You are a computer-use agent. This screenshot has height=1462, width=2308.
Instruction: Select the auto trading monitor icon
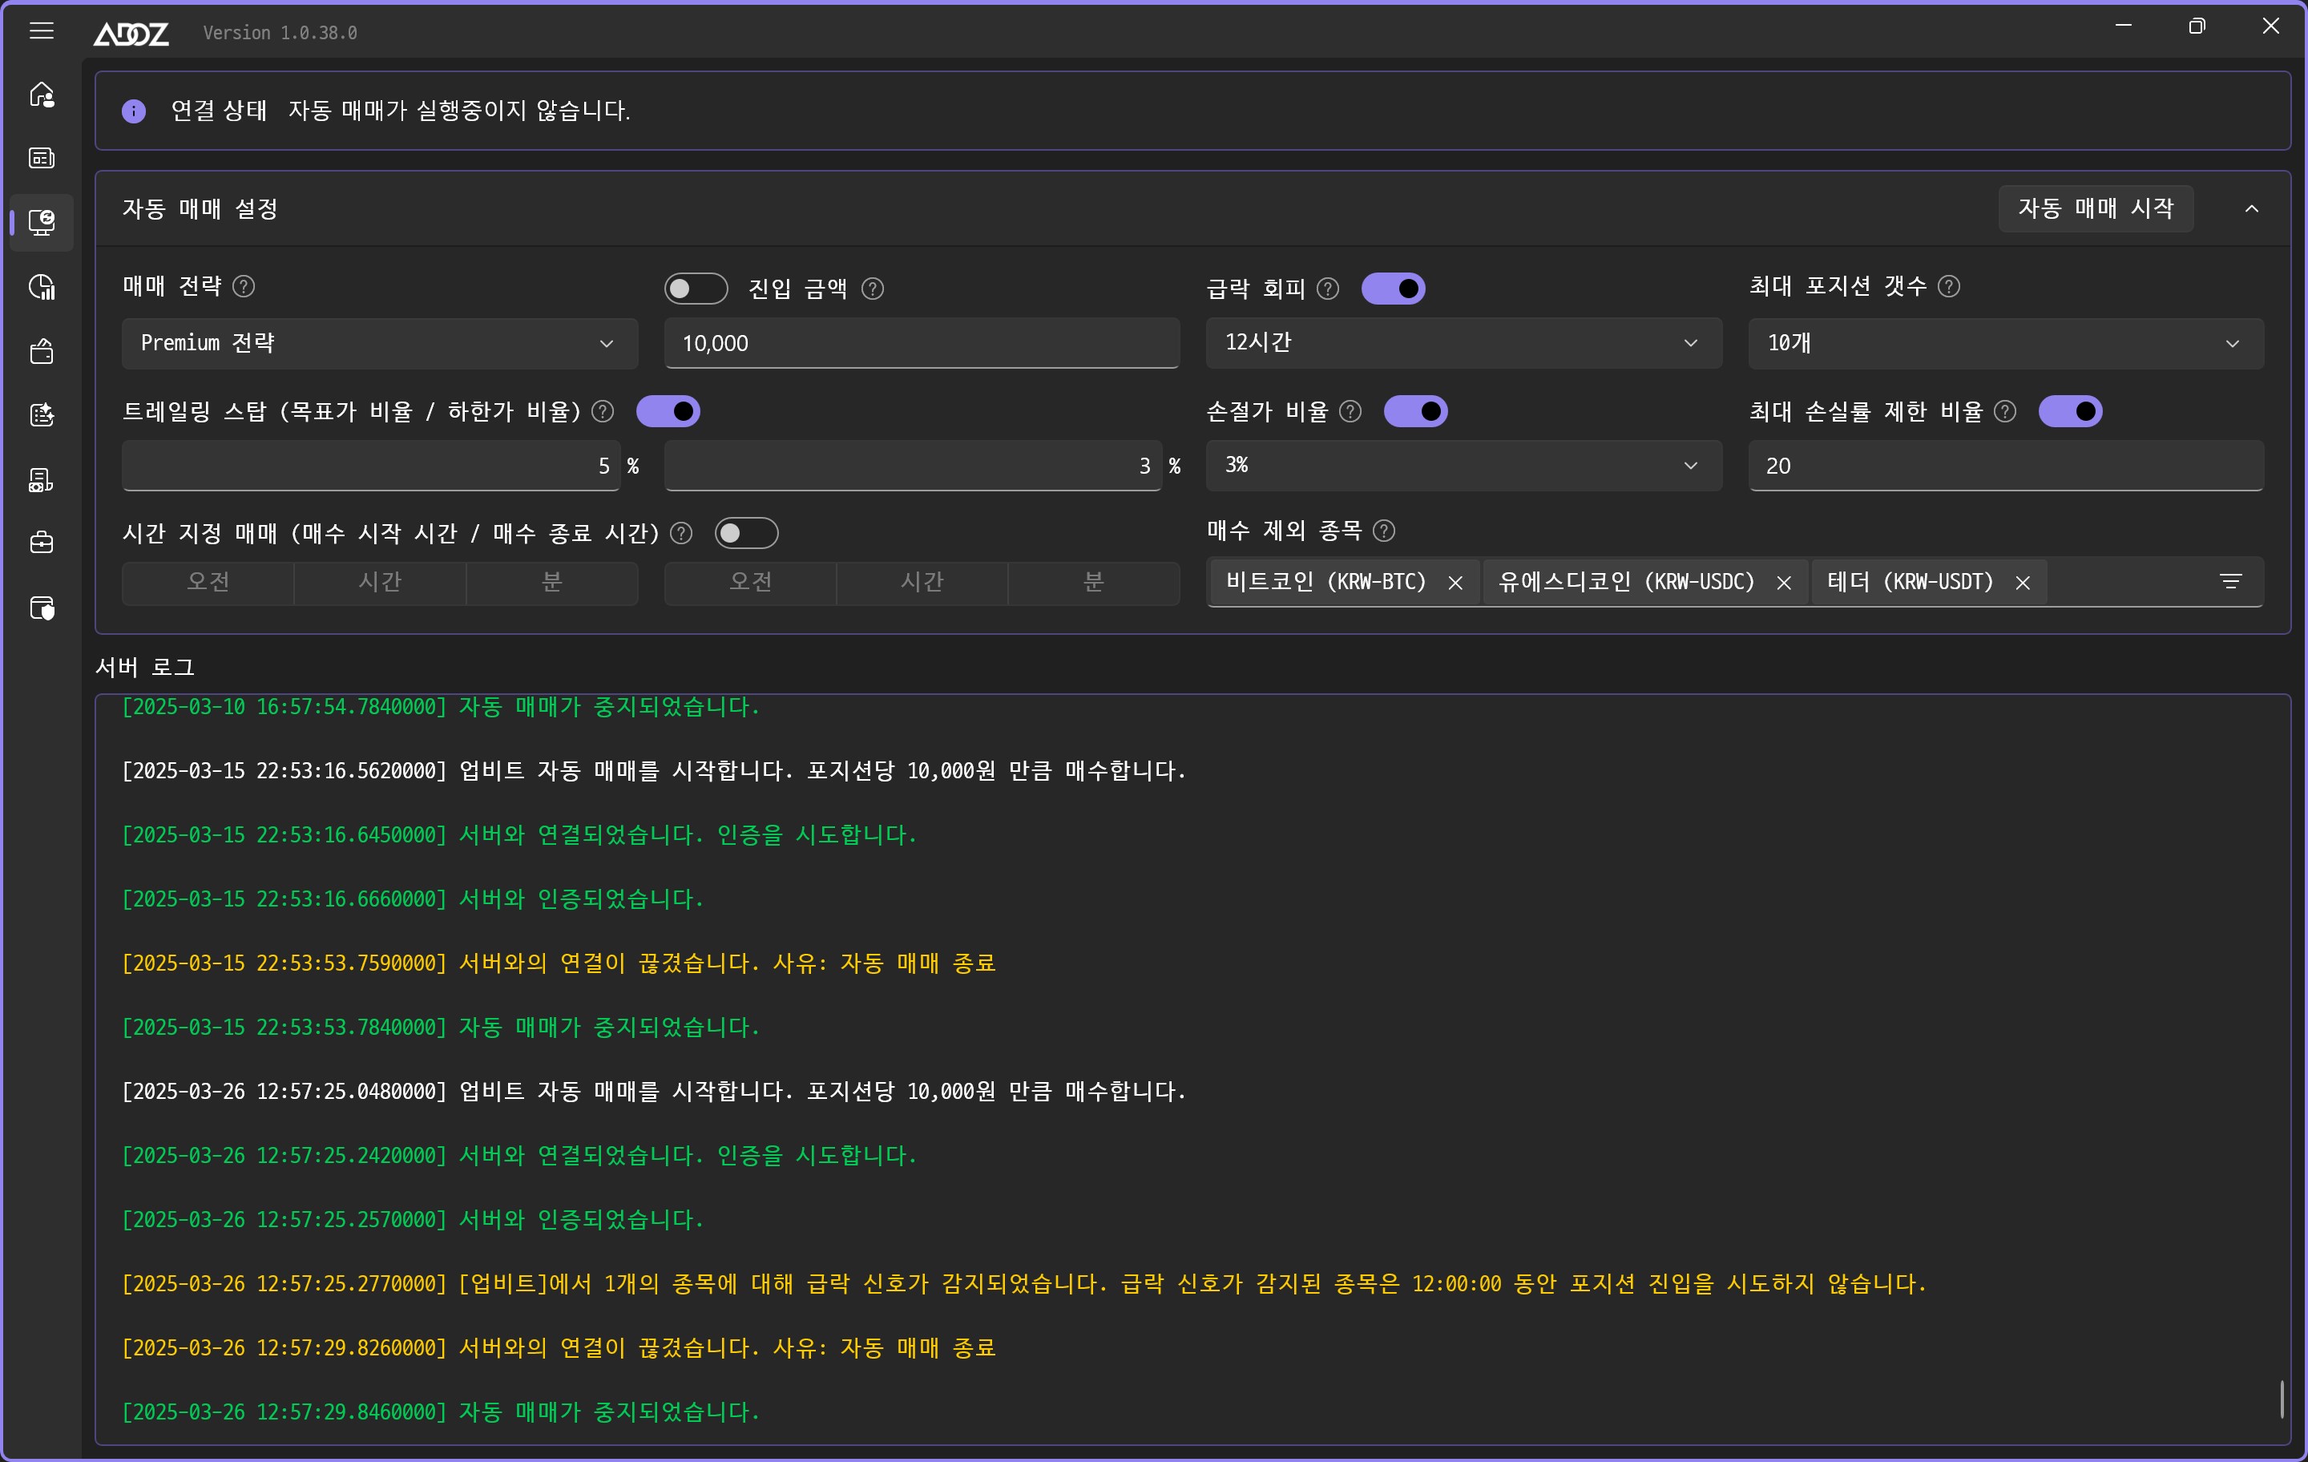pyautogui.click(x=42, y=222)
